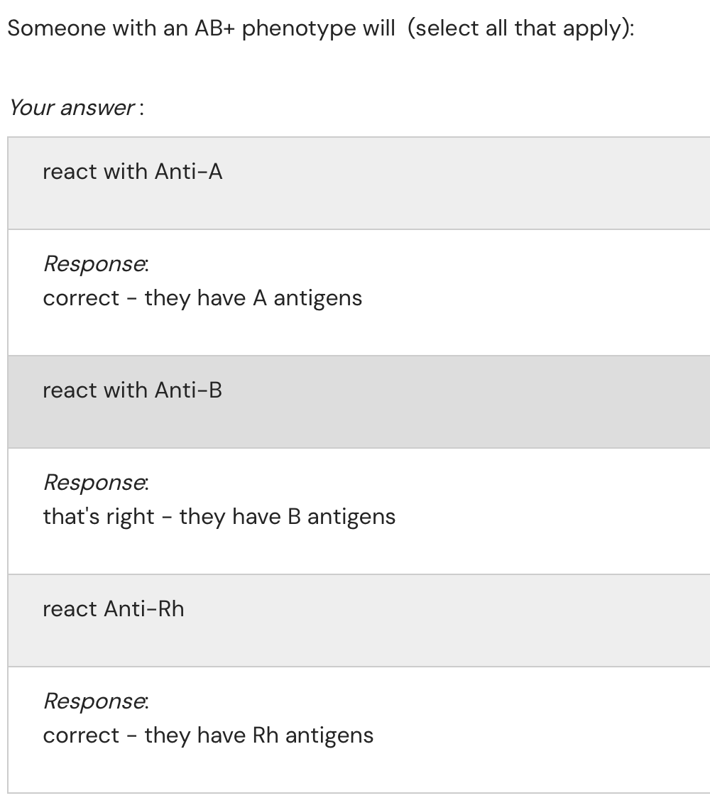This screenshot has height=798, width=710.
Task: Select the "react with Anti-A" answer option
Action: tap(132, 172)
